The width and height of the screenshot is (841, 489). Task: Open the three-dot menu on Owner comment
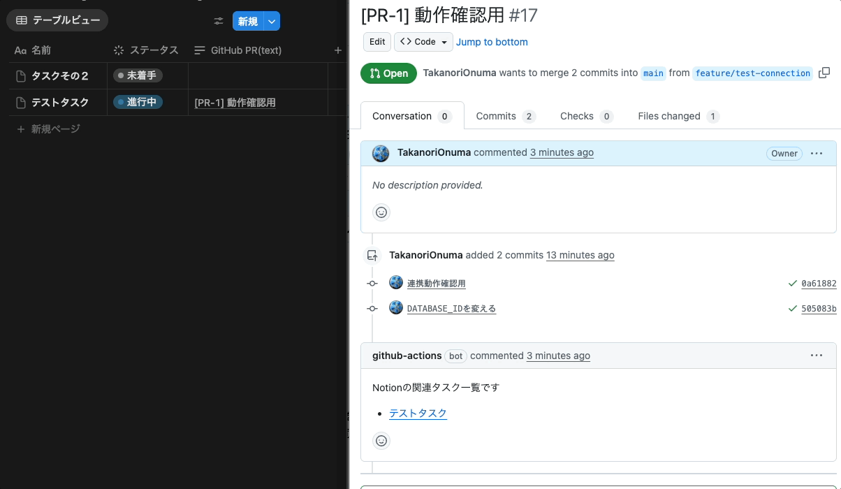coord(817,153)
